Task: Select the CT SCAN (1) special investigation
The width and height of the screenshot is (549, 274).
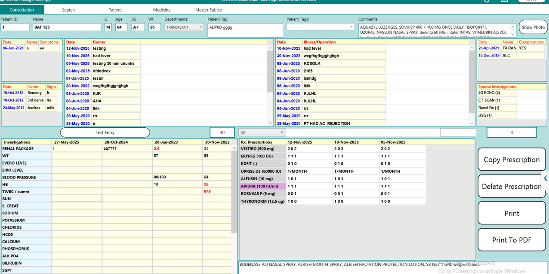Action: [497, 100]
